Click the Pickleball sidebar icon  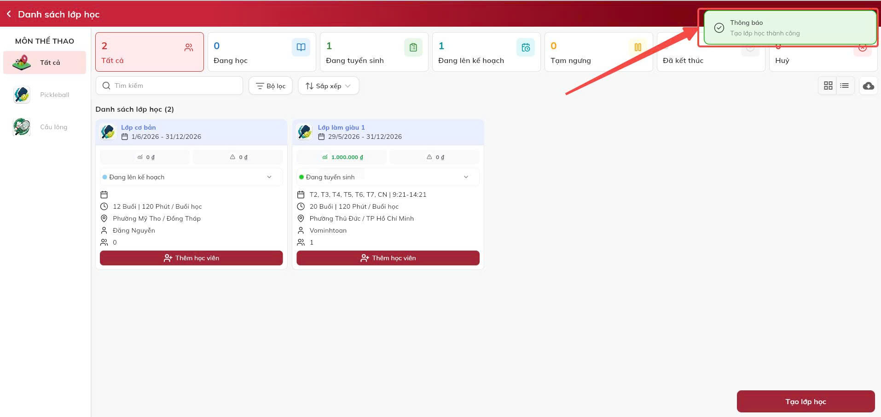pyautogui.click(x=22, y=95)
